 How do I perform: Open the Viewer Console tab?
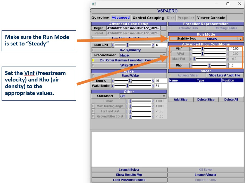coord(211,18)
